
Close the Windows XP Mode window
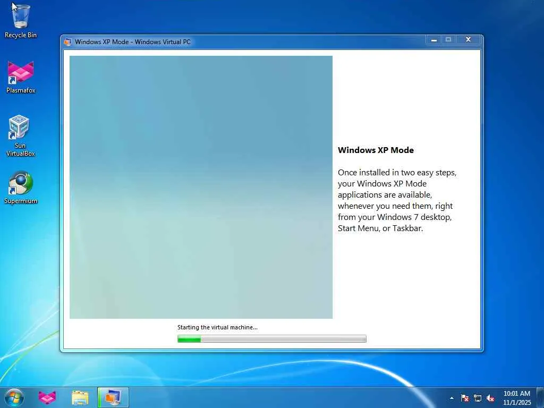[x=468, y=39]
